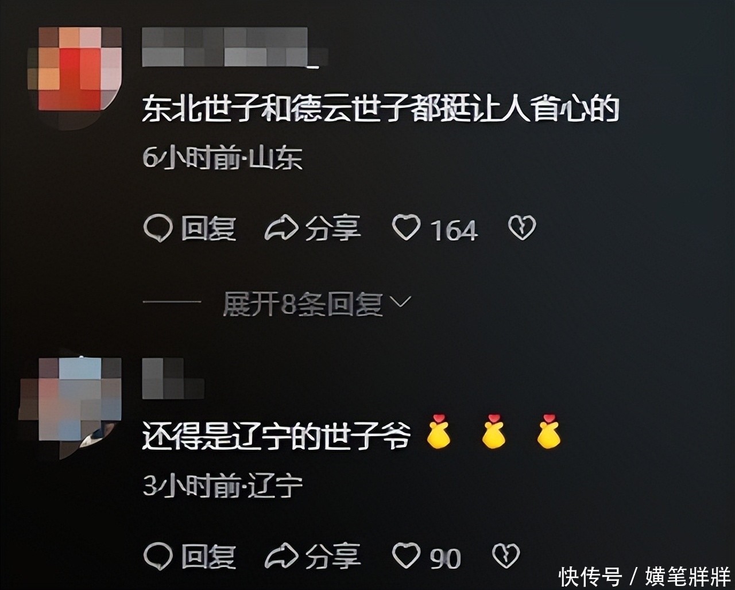Open the second commenter's blurred username

[x=173, y=378]
